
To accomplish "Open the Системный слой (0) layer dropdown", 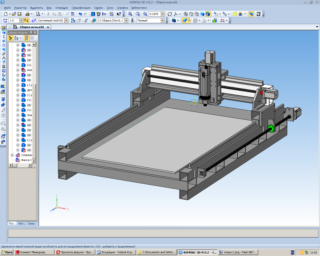I will coord(66,20).
